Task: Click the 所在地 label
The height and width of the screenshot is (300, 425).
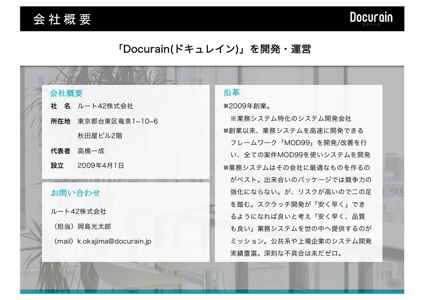Action: pos(61,121)
